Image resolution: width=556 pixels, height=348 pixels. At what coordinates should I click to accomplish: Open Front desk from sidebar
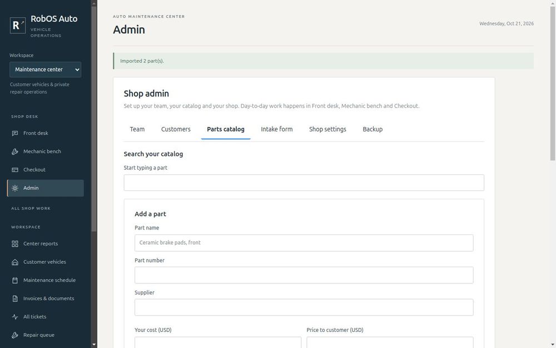click(x=46, y=133)
